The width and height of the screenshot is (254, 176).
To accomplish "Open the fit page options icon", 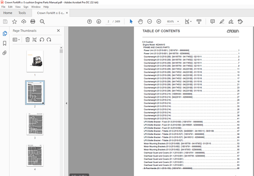I will [x=188, y=22].
